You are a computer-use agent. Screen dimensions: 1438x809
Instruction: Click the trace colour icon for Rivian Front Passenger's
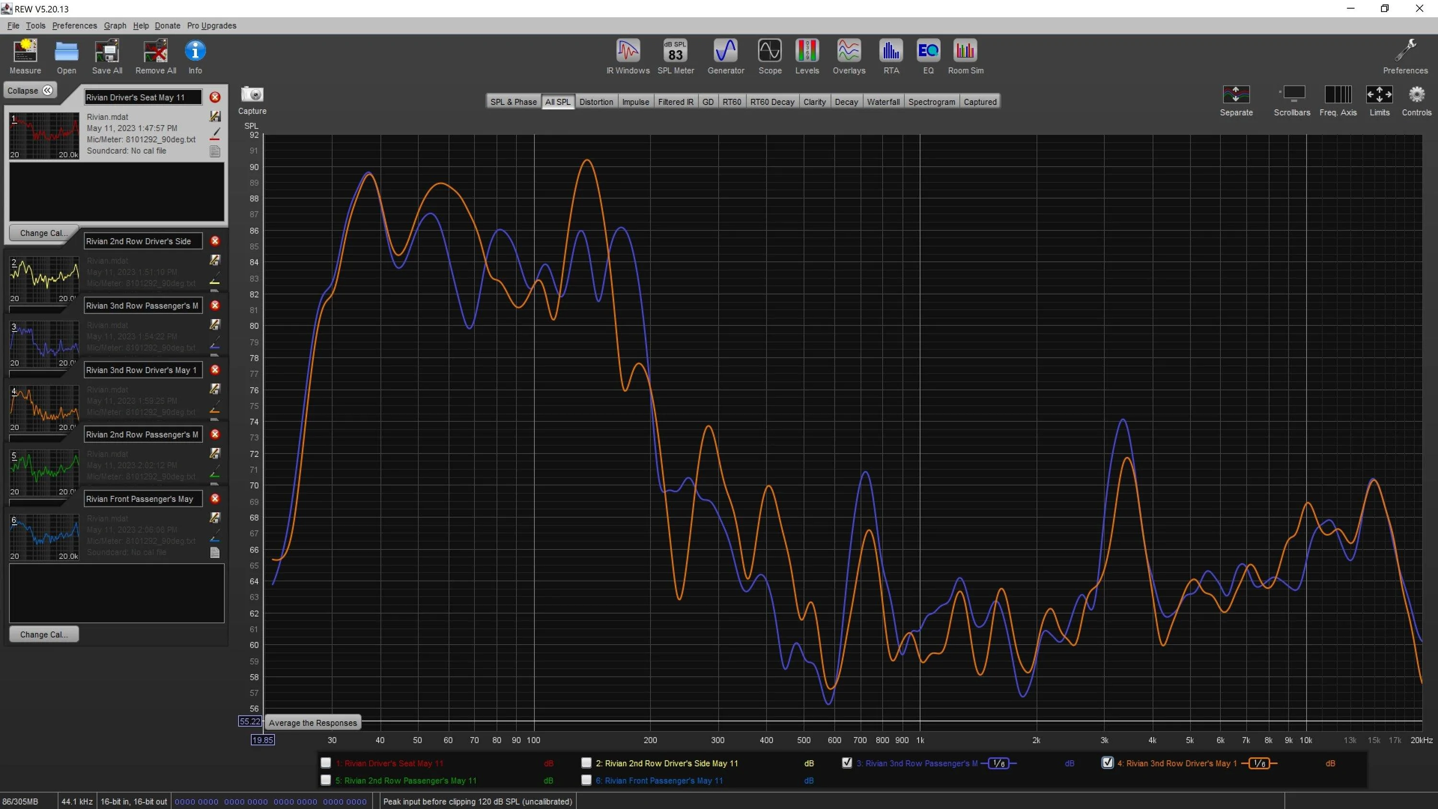215,536
